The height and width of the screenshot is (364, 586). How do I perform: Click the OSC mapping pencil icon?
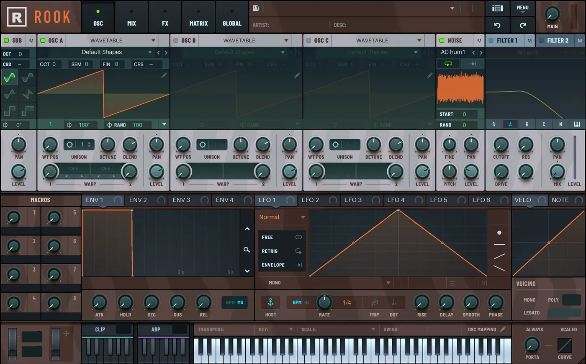click(503, 329)
